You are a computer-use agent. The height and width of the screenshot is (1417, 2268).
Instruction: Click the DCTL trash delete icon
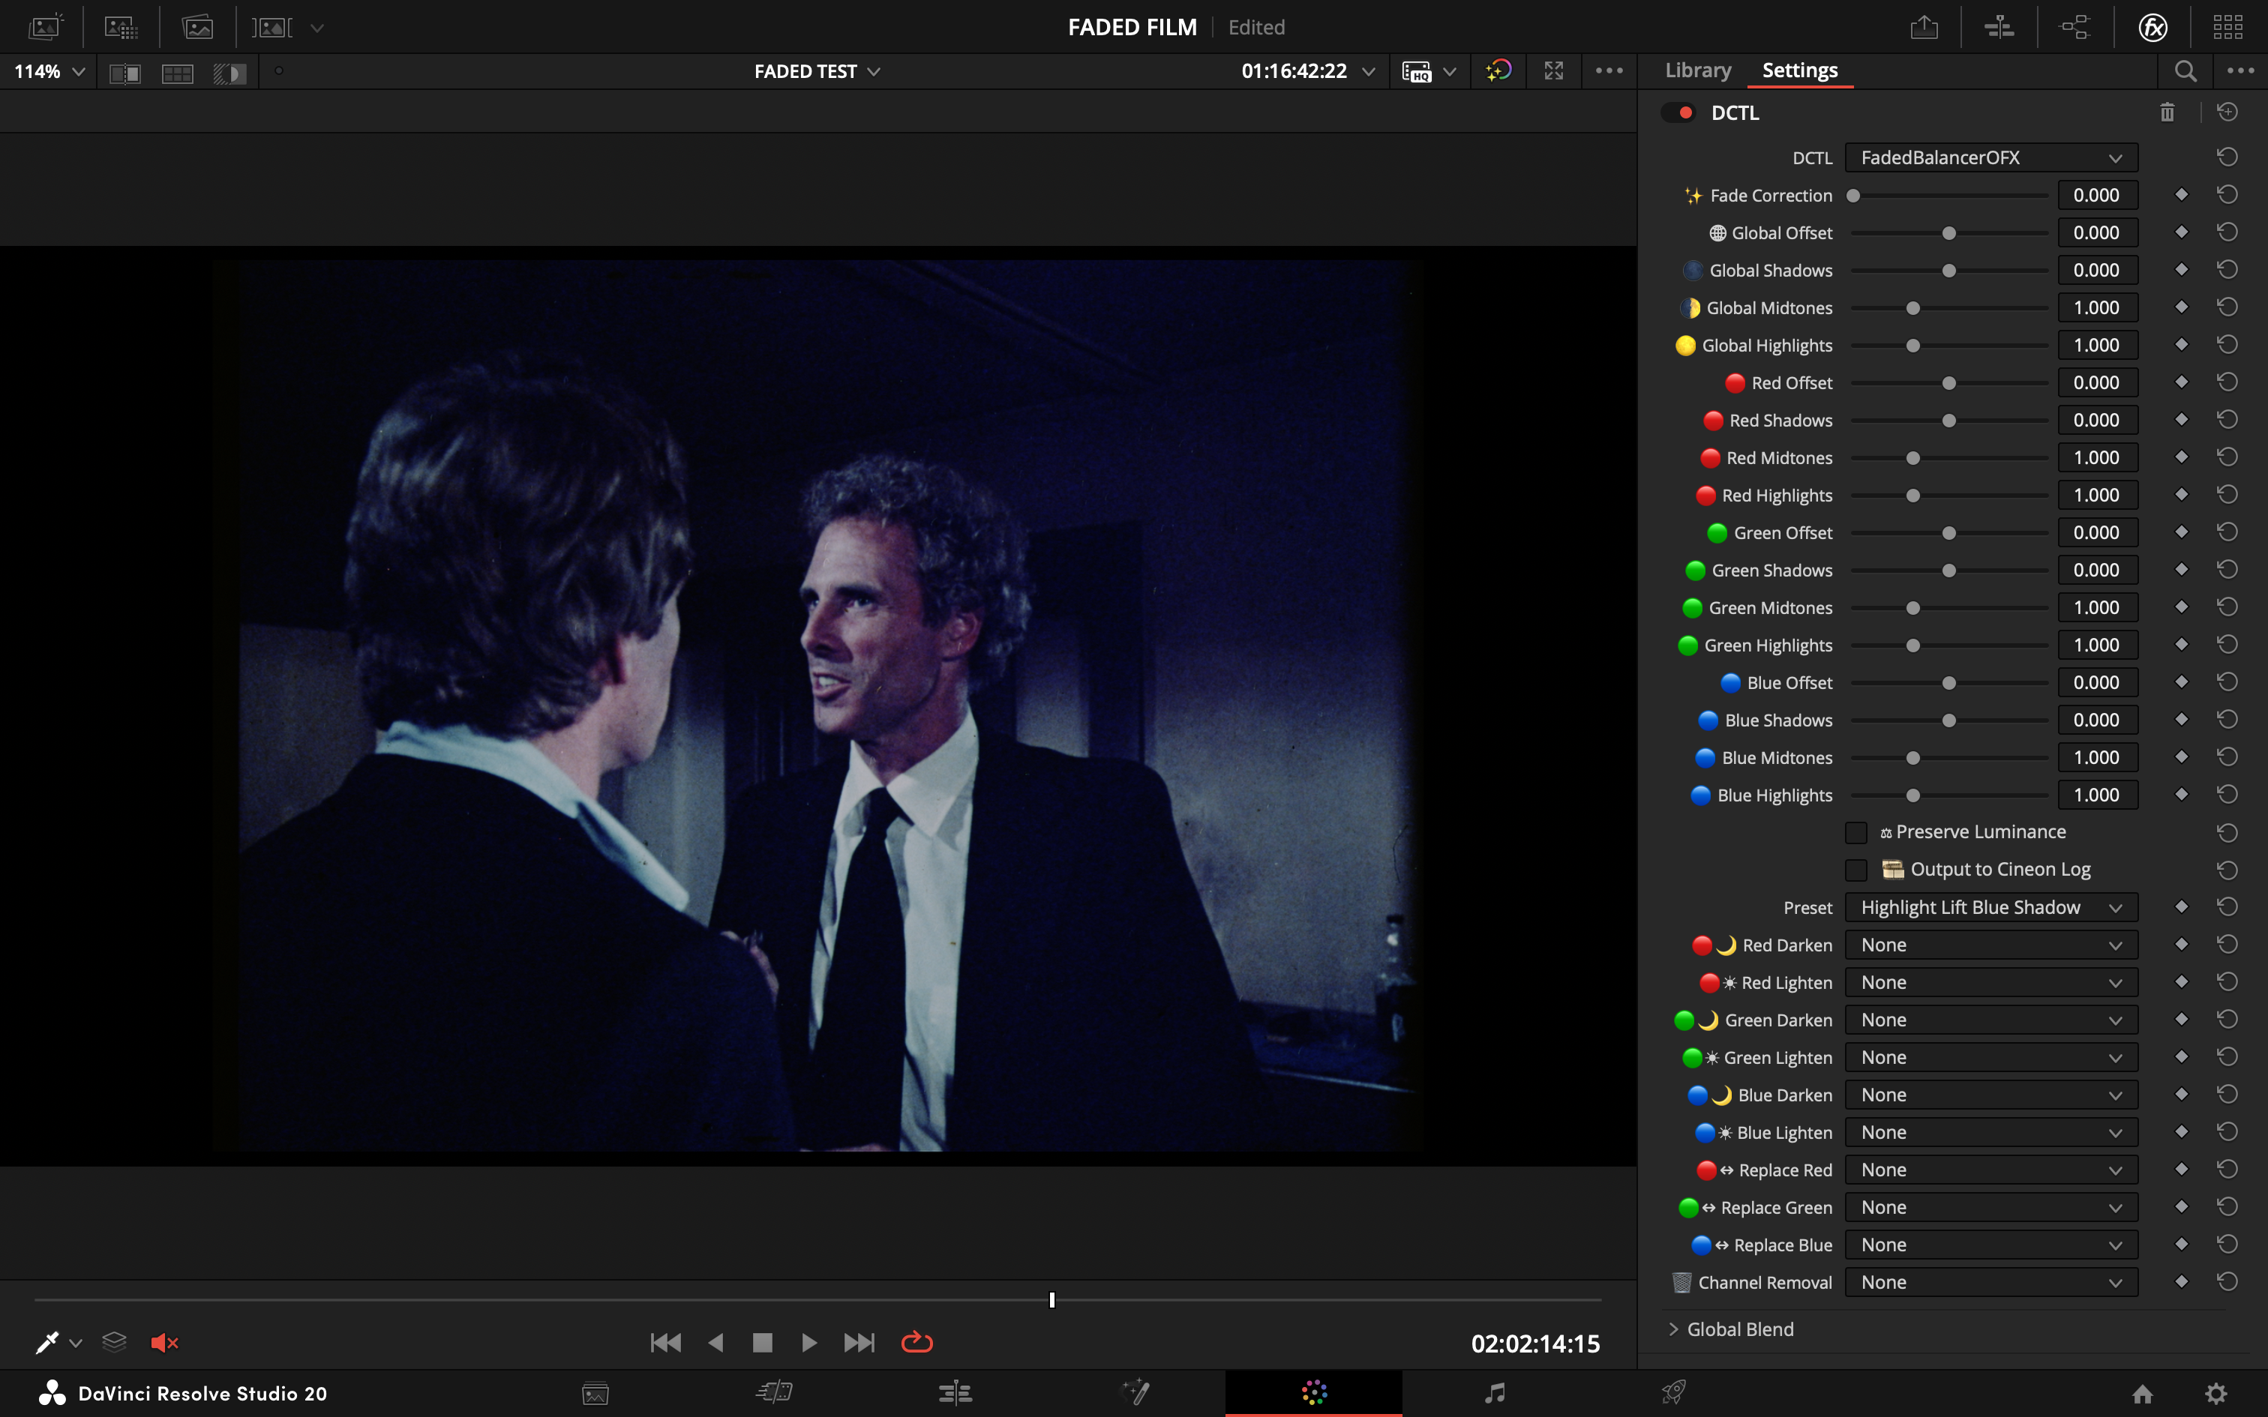[x=2167, y=112]
